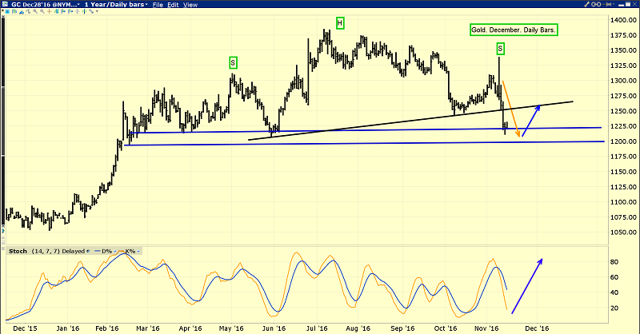Select the green 'H' head annotation label
The height and width of the screenshot is (334, 640).
coord(339,22)
